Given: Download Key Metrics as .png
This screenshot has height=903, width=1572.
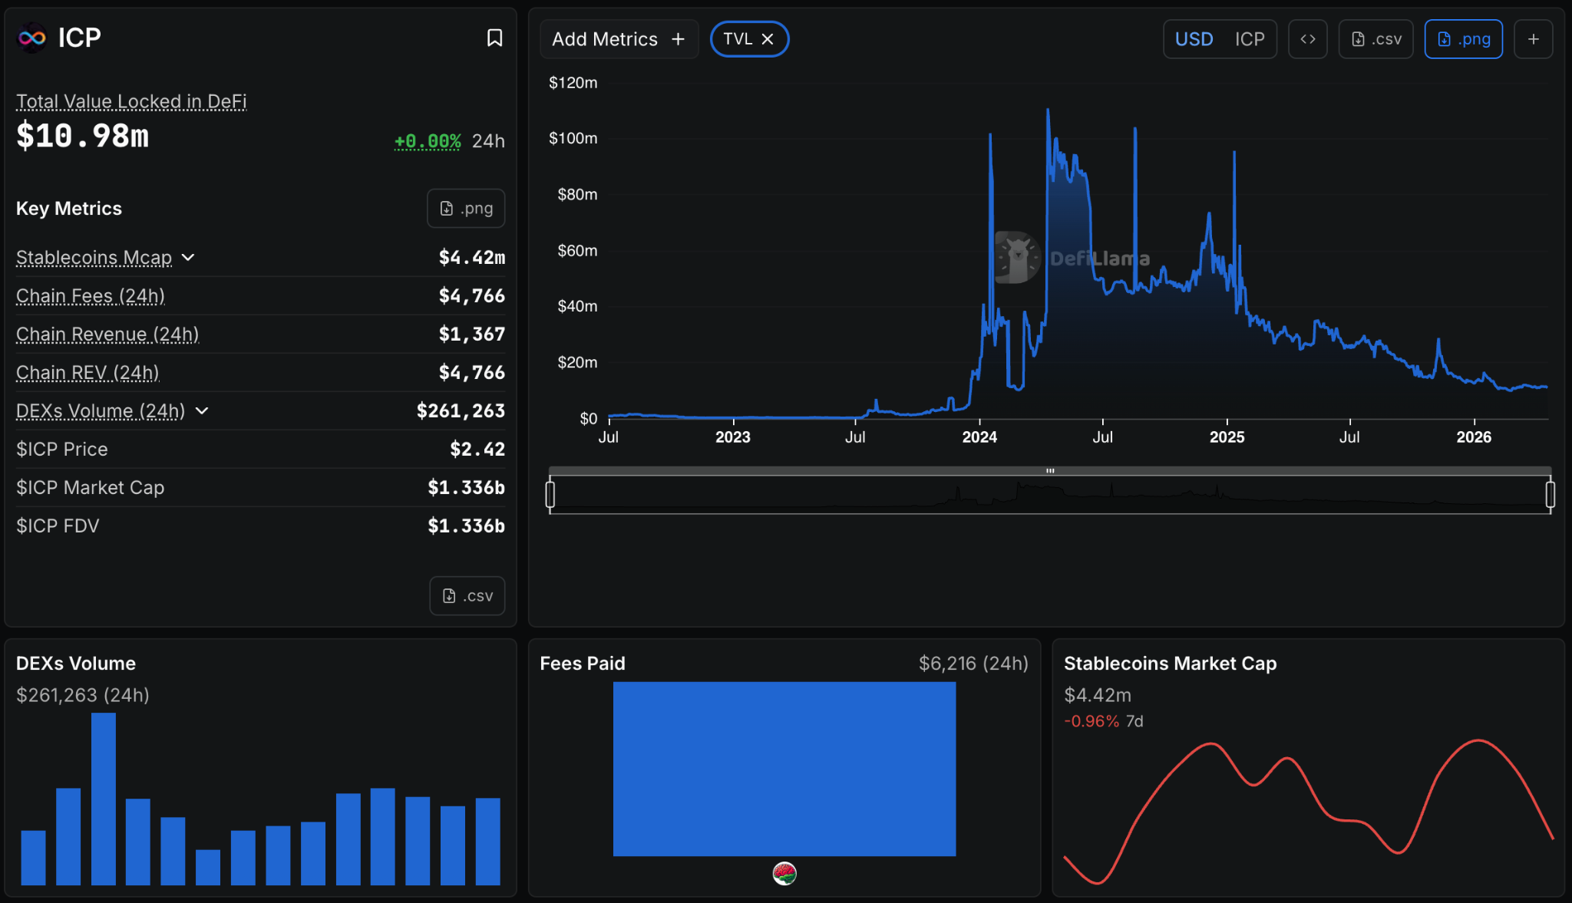Looking at the screenshot, I should pyautogui.click(x=466, y=208).
